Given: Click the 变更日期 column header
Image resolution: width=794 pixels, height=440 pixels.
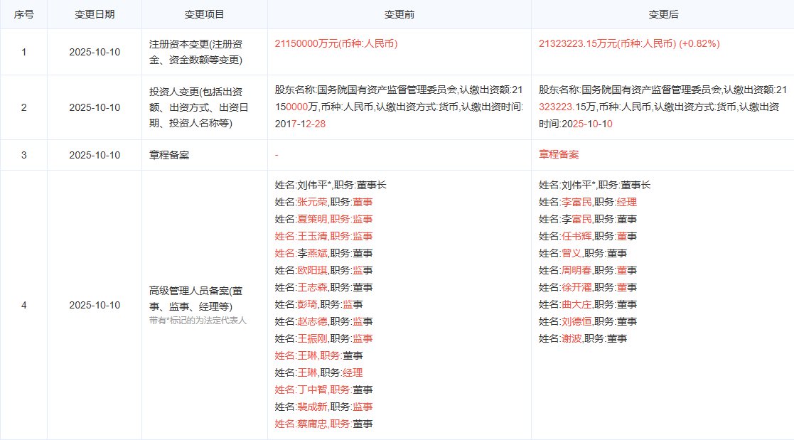Looking at the screenshot, I should 95,14.
